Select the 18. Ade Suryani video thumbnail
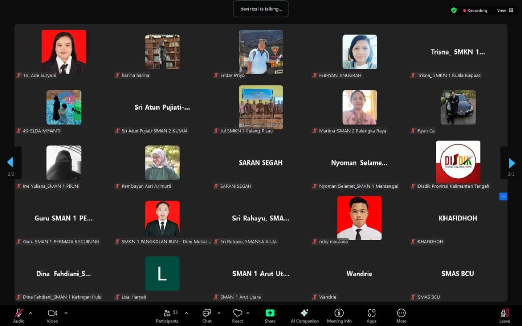 coord(64,51)
